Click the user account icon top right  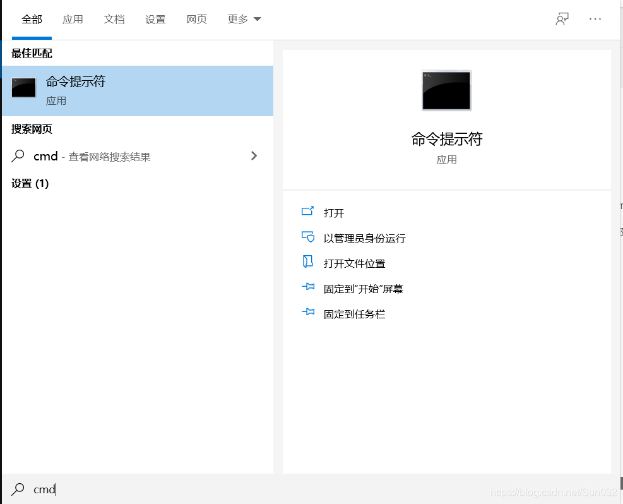[x=561, y=19]
